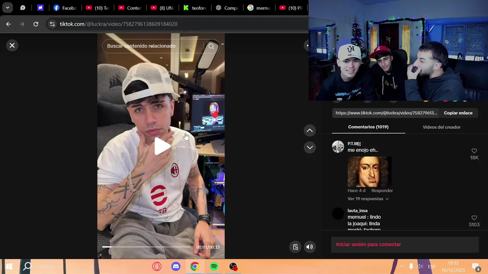Switch to 'Videos del creador' tab
The width and height of the screenshot is (488, 274).
[x=441, y=127]
